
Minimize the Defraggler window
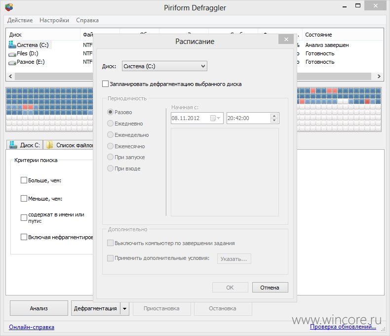[345, 6]
